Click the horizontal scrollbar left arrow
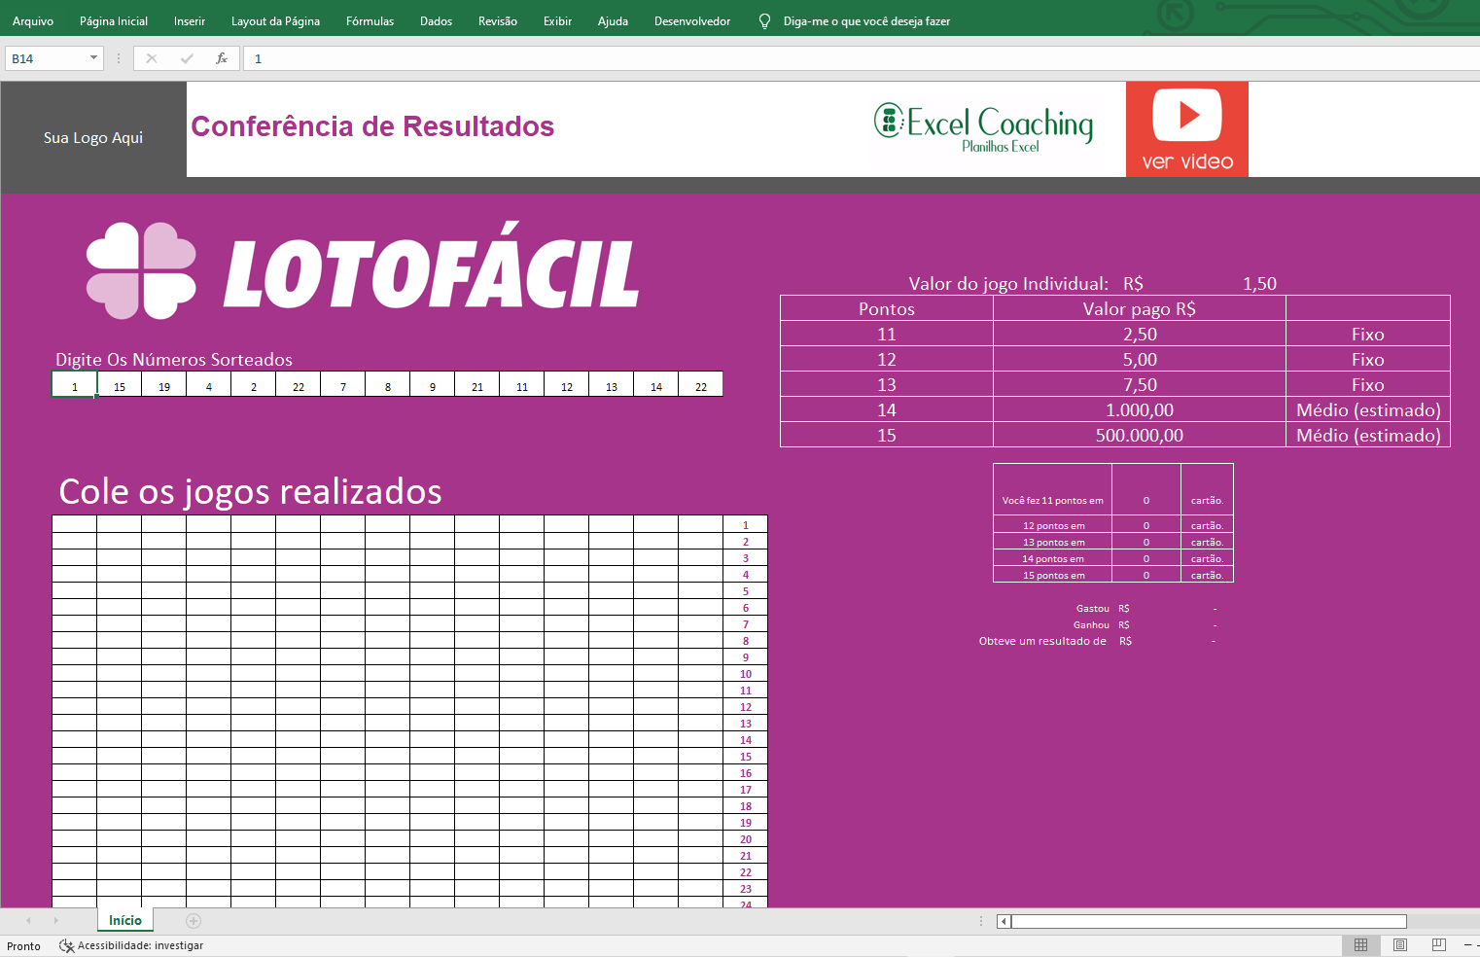 1004,921
